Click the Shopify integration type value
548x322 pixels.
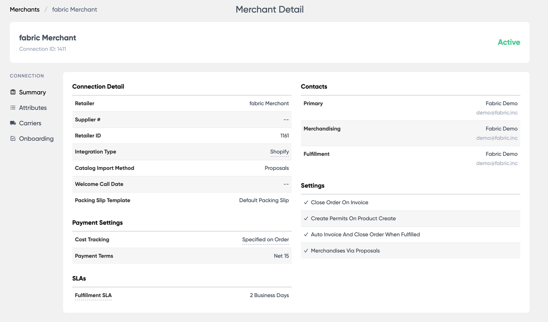click(280, 152)
